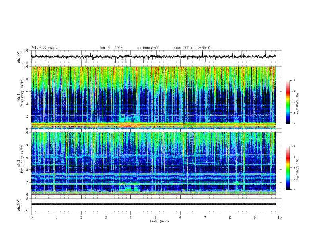Click the "-4" tick on ch.2 color scale
Viewport: 315px width, 244px height.
click(294, 157)
